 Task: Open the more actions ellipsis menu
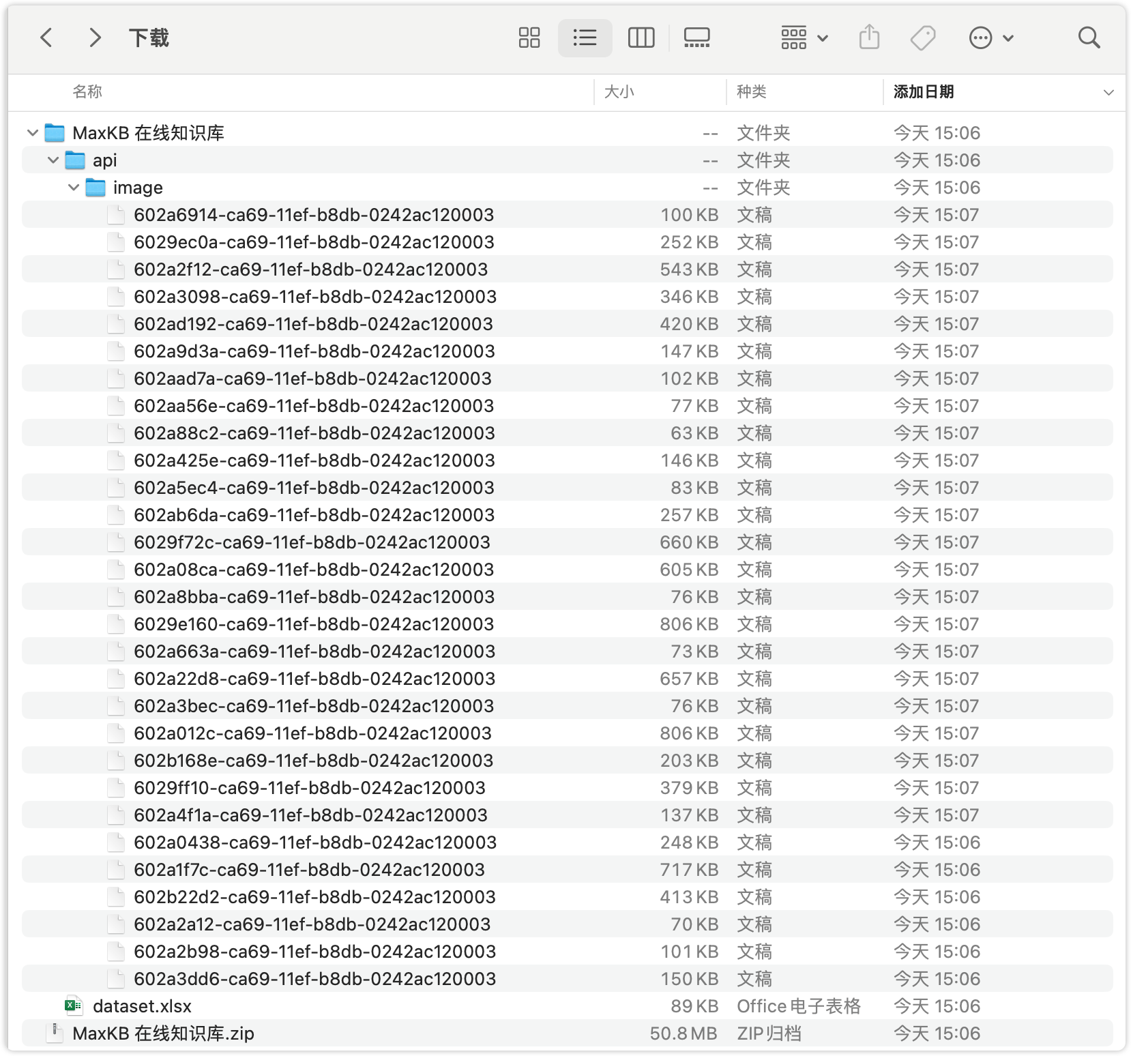coord(990,38)
